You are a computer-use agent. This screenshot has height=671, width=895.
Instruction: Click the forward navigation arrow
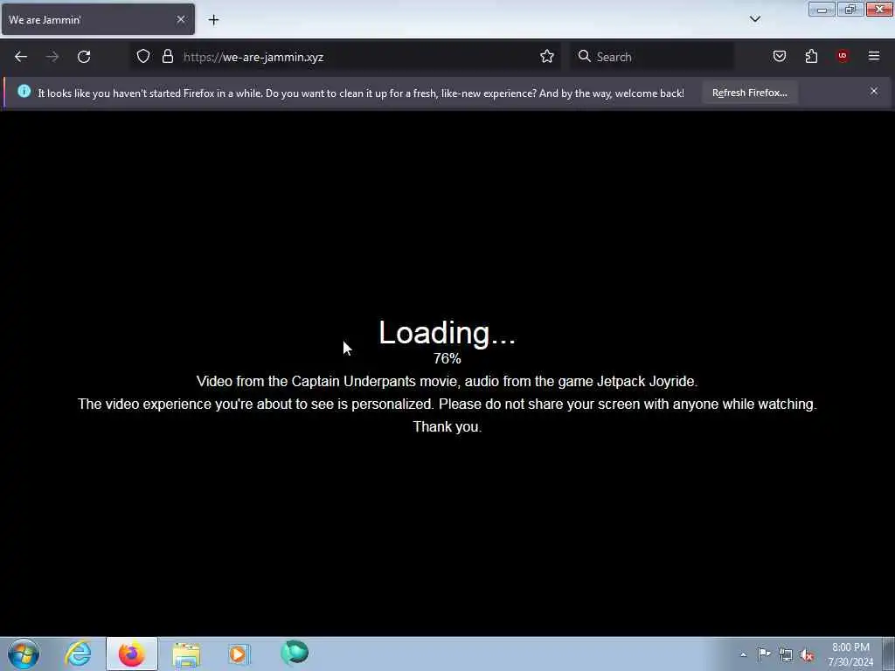[52, 57]
